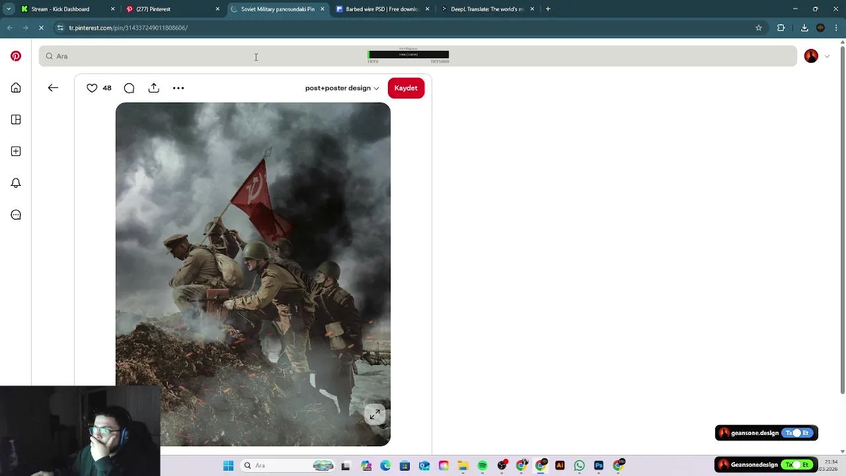The height and width of the screenshot is (476, 846).
Task: Expand the pin image to full view
Action: (375, 415)
